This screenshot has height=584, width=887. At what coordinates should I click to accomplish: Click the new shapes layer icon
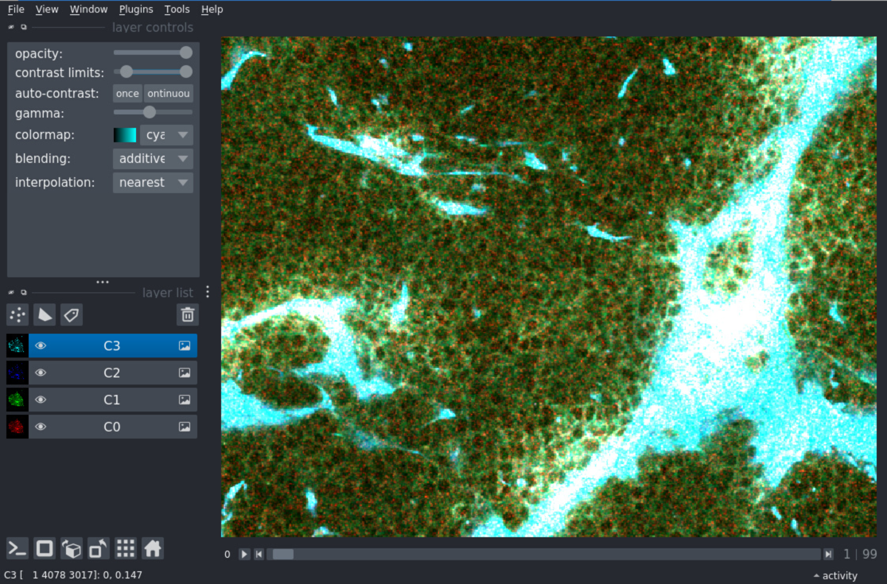pos(44,315)
